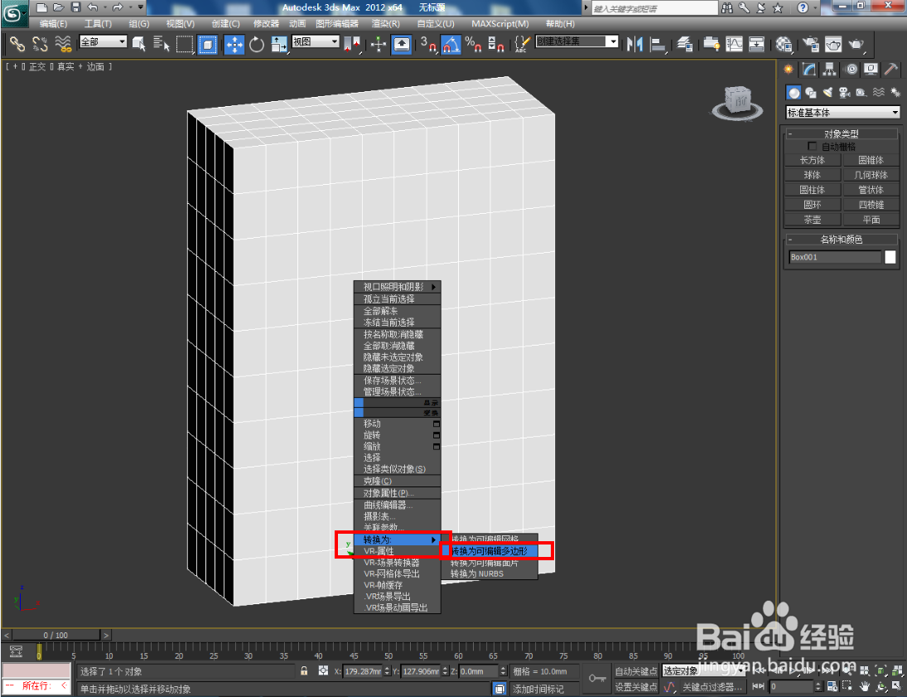Toggle Window/Crossing selection mode

click(x=208, y=44)
